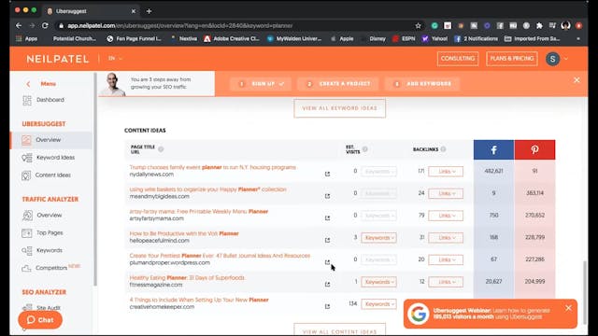
Task: Open a new browser tab
Action: click(149, 11)
